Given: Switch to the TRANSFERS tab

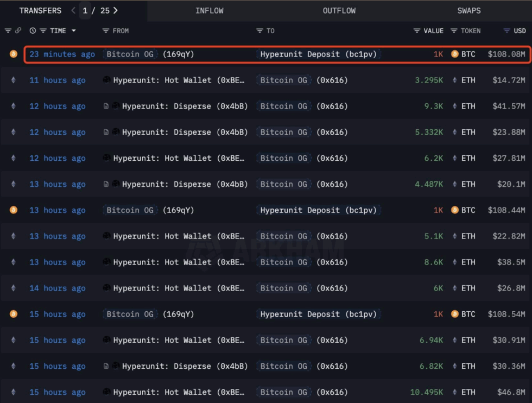Looking at the screenshot, I should pos(40,10).
